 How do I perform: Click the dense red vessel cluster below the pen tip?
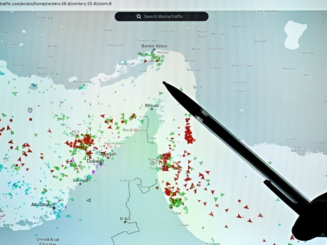(189, 133)
